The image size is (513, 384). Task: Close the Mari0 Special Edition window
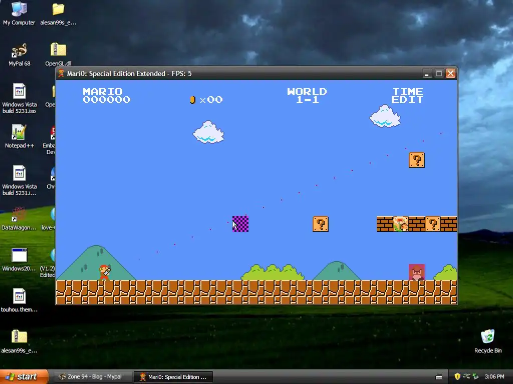click(450, 73)
